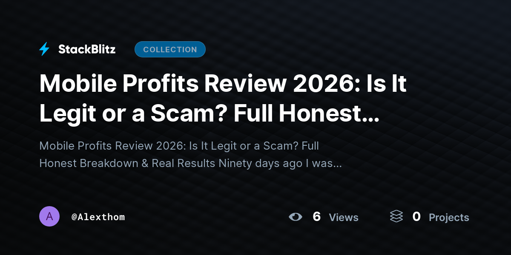Open the purple avatar circle with letter A
The width and height of the screenshot is (511, 255).
[x=49, y=216]
